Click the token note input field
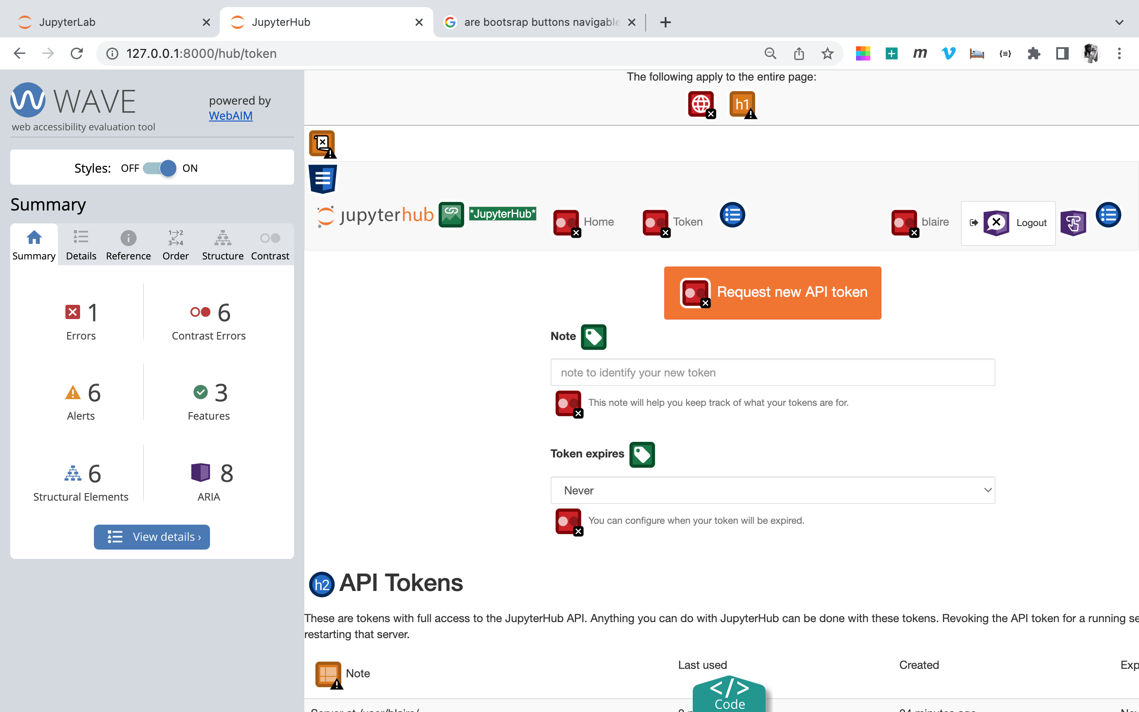The image size is (1139, 712). [x=772, y=372]
